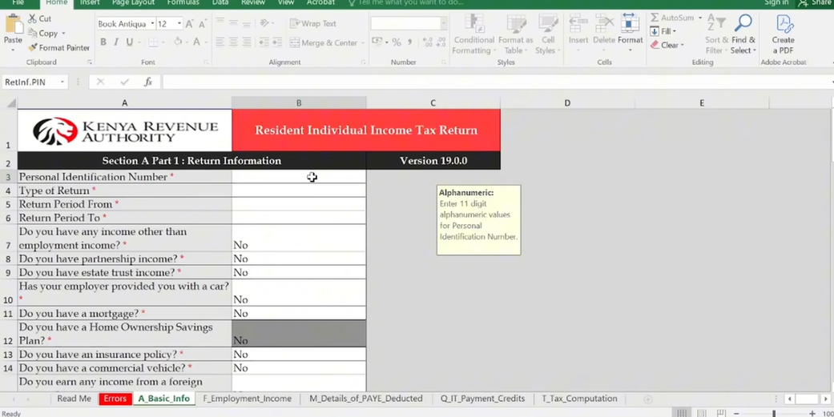Click the Paste clipboard icon

coord(13,25)
